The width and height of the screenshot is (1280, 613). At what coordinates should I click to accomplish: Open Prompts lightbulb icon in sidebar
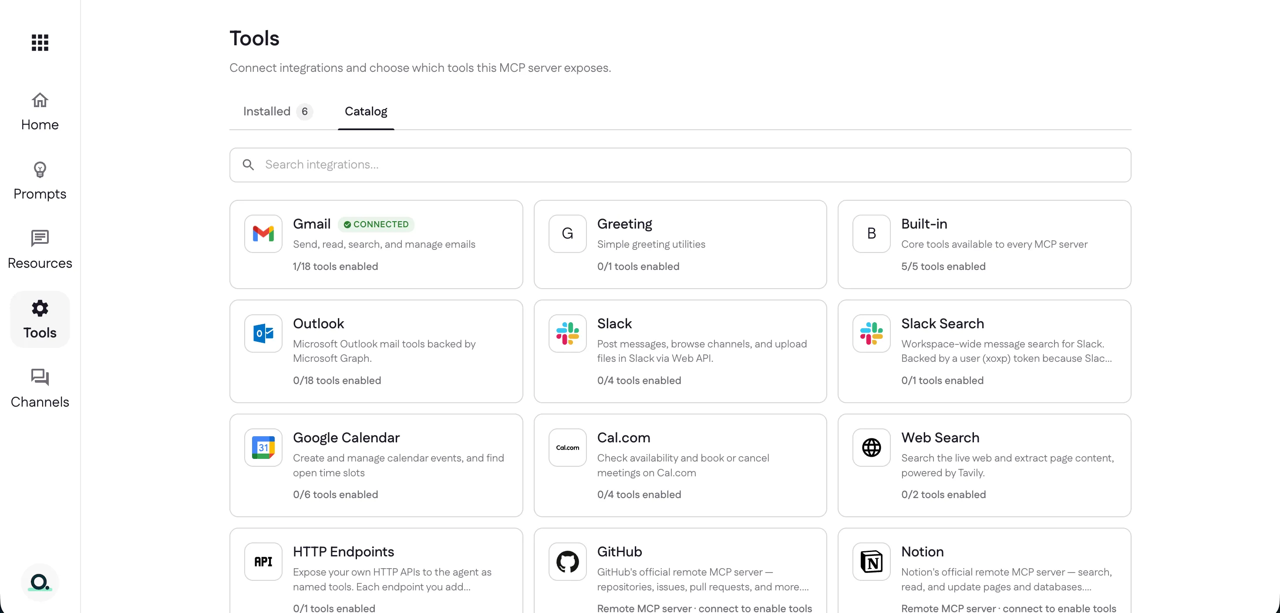[x=40, y=170]
